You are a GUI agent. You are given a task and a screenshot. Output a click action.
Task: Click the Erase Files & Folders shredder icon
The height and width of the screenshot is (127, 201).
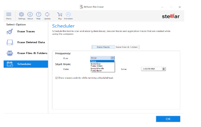10,53
